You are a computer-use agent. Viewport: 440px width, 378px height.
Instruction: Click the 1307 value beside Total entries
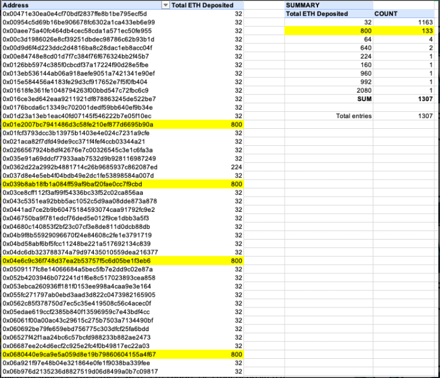(x=403, y=116)
